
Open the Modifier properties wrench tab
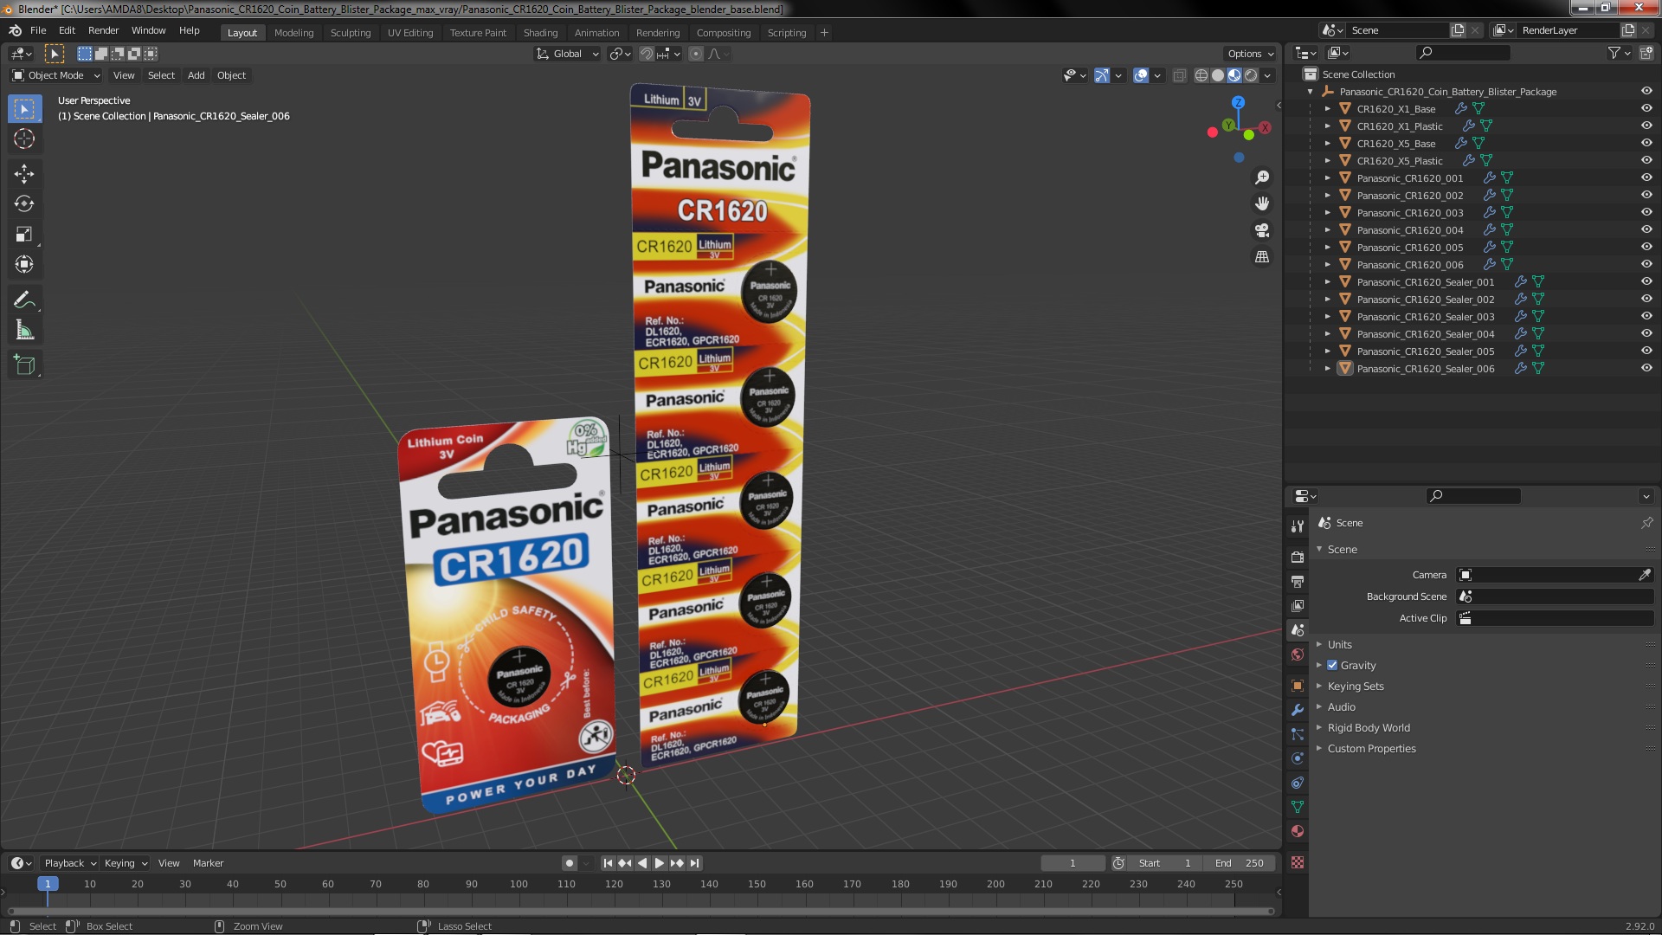(1297, 709)
